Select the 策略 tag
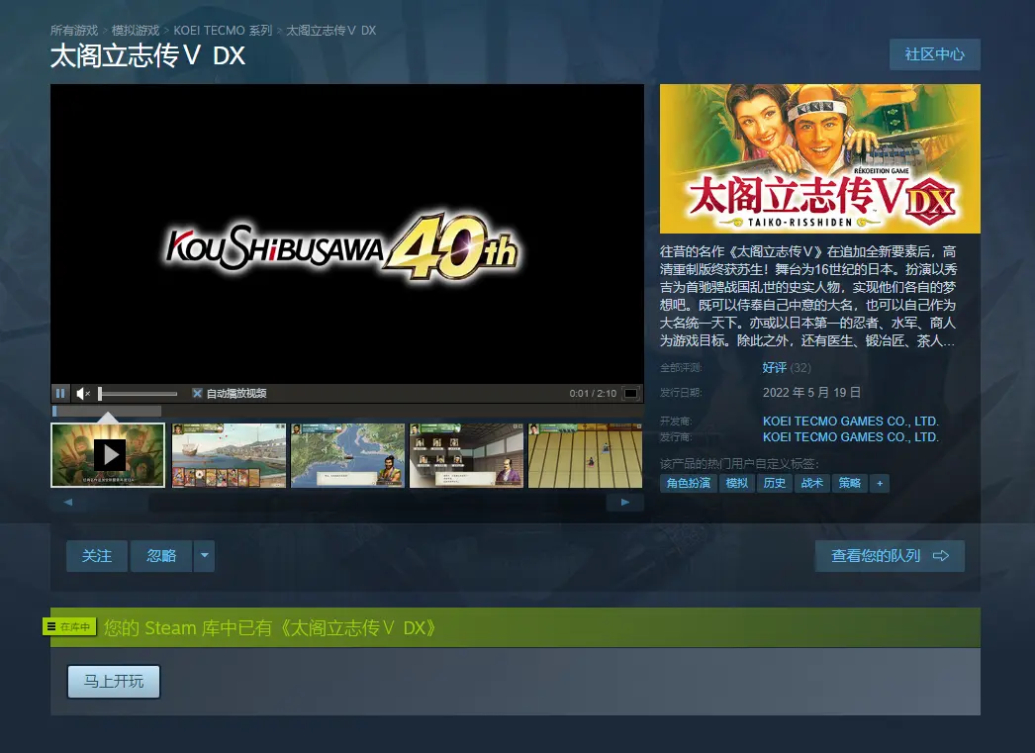Viewport: 1035px width, 753px height. [x=850, y=483]
